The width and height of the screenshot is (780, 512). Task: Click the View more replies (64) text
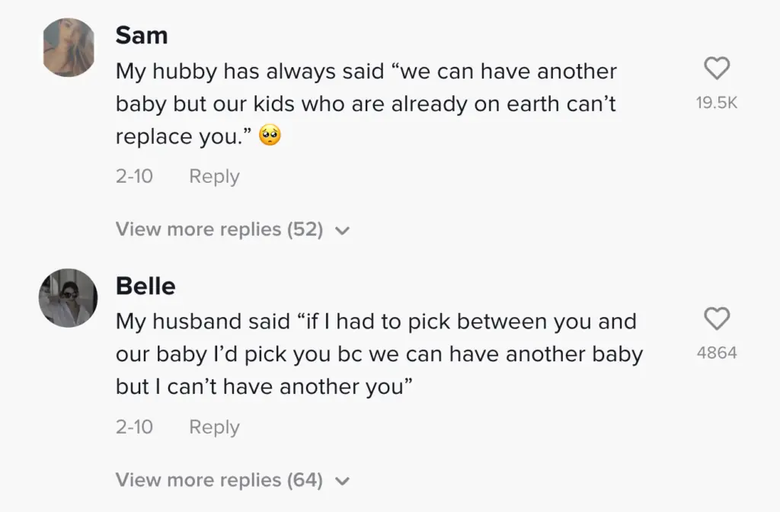point(219,480)
